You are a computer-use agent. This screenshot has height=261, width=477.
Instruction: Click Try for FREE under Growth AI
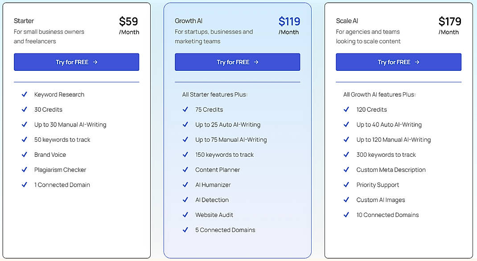(237, 62)
